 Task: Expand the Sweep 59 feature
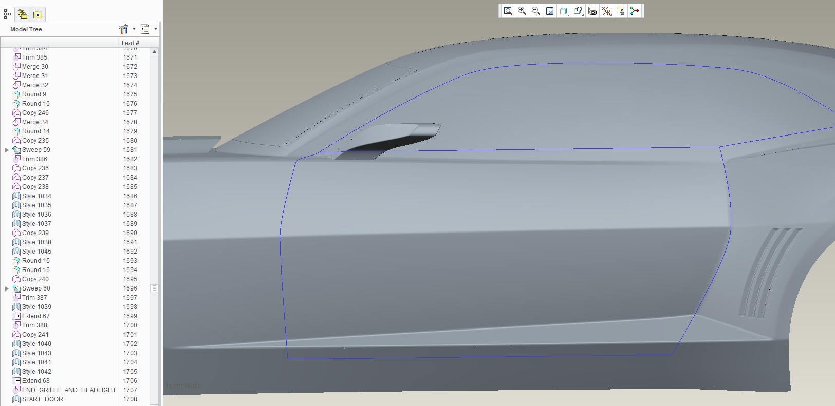point(7,150)
